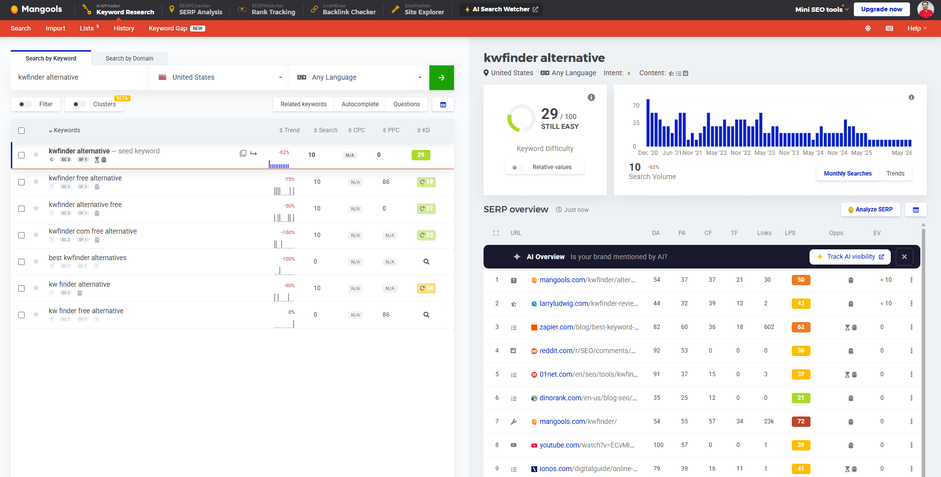Open more options for the dinorank.com result
The height and width of the screenshot is (477, 941).
tap(911, 398)
